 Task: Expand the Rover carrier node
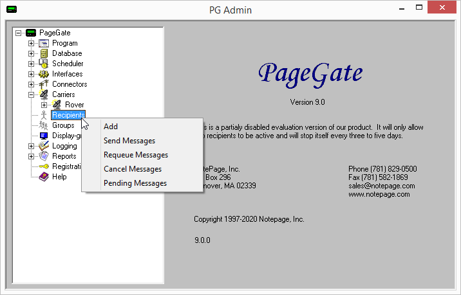44,105
